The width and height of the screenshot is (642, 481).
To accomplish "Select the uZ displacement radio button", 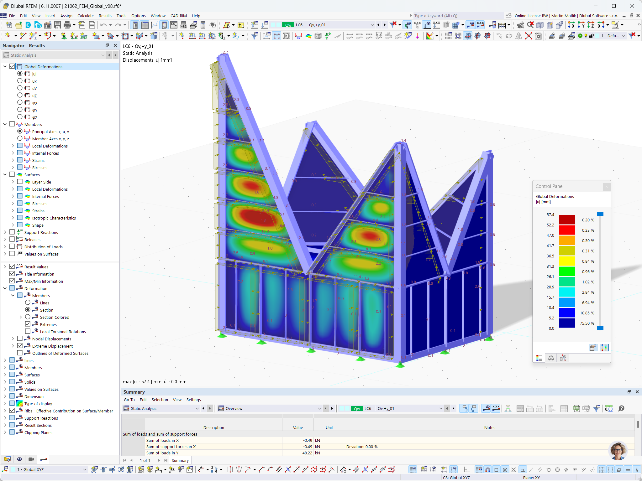I will (20, 95).
